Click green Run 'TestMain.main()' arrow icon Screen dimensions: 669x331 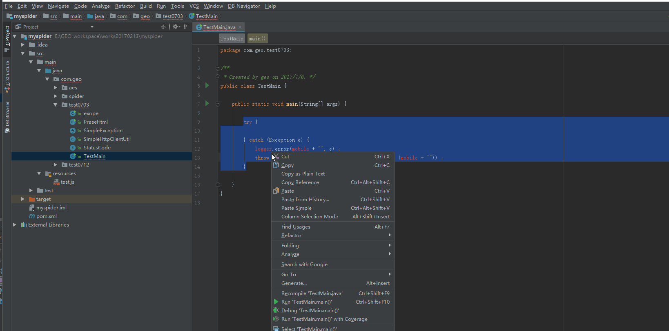tap(276, 302)
